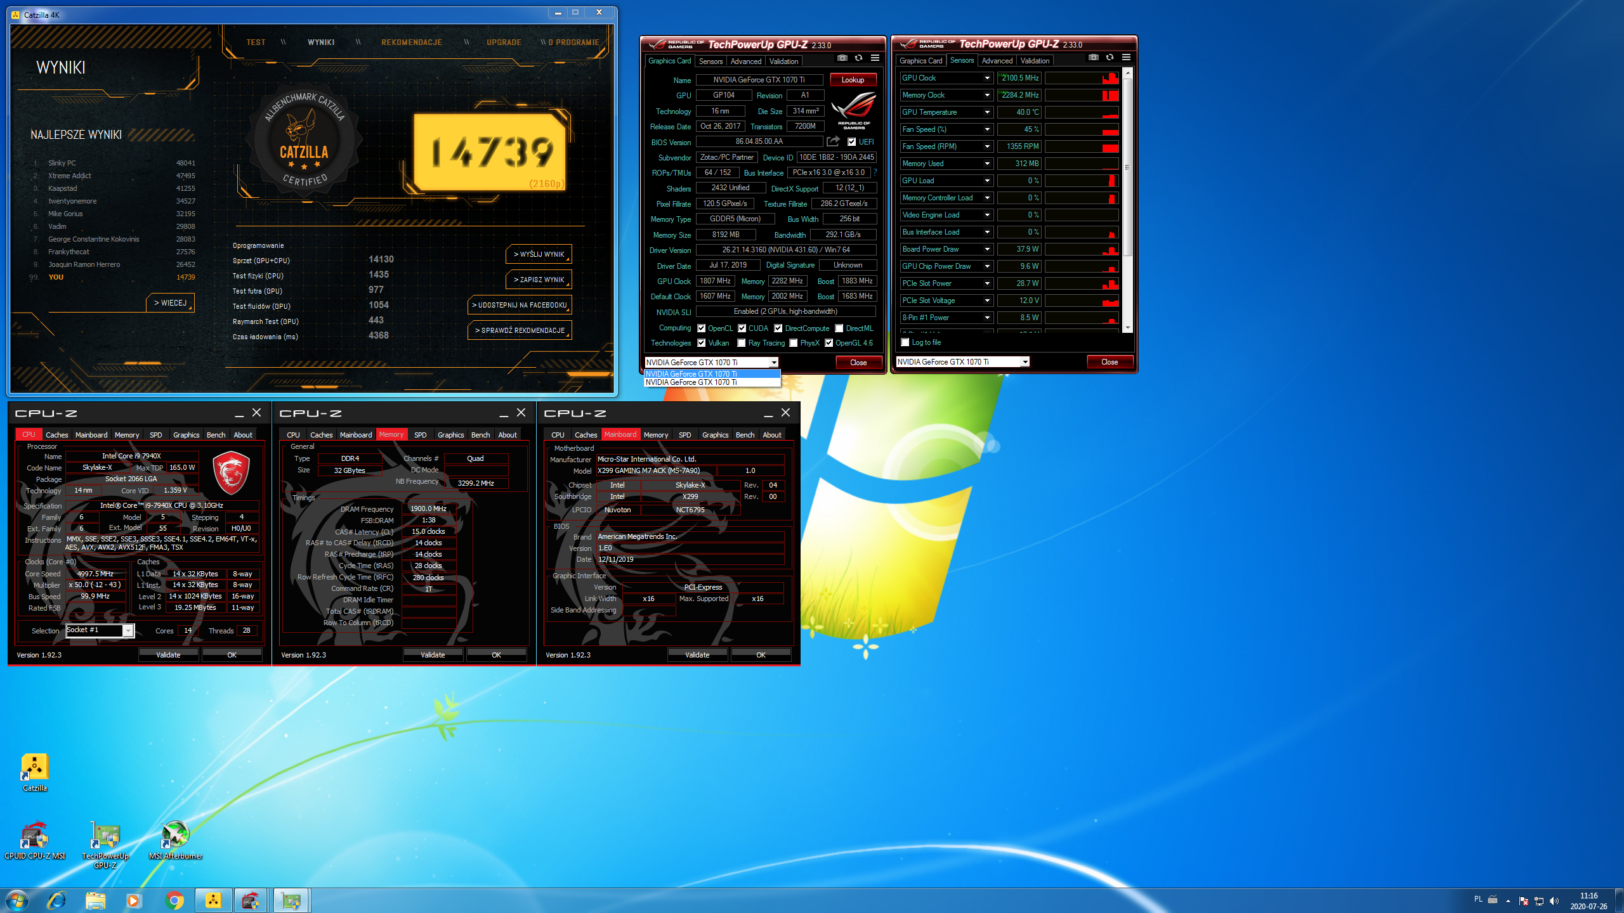Viewport: 1624px width, 913px height.
Task: Click the refresh icon in right GPU-Z Sensors window
Action: [x=1110, y=57]
